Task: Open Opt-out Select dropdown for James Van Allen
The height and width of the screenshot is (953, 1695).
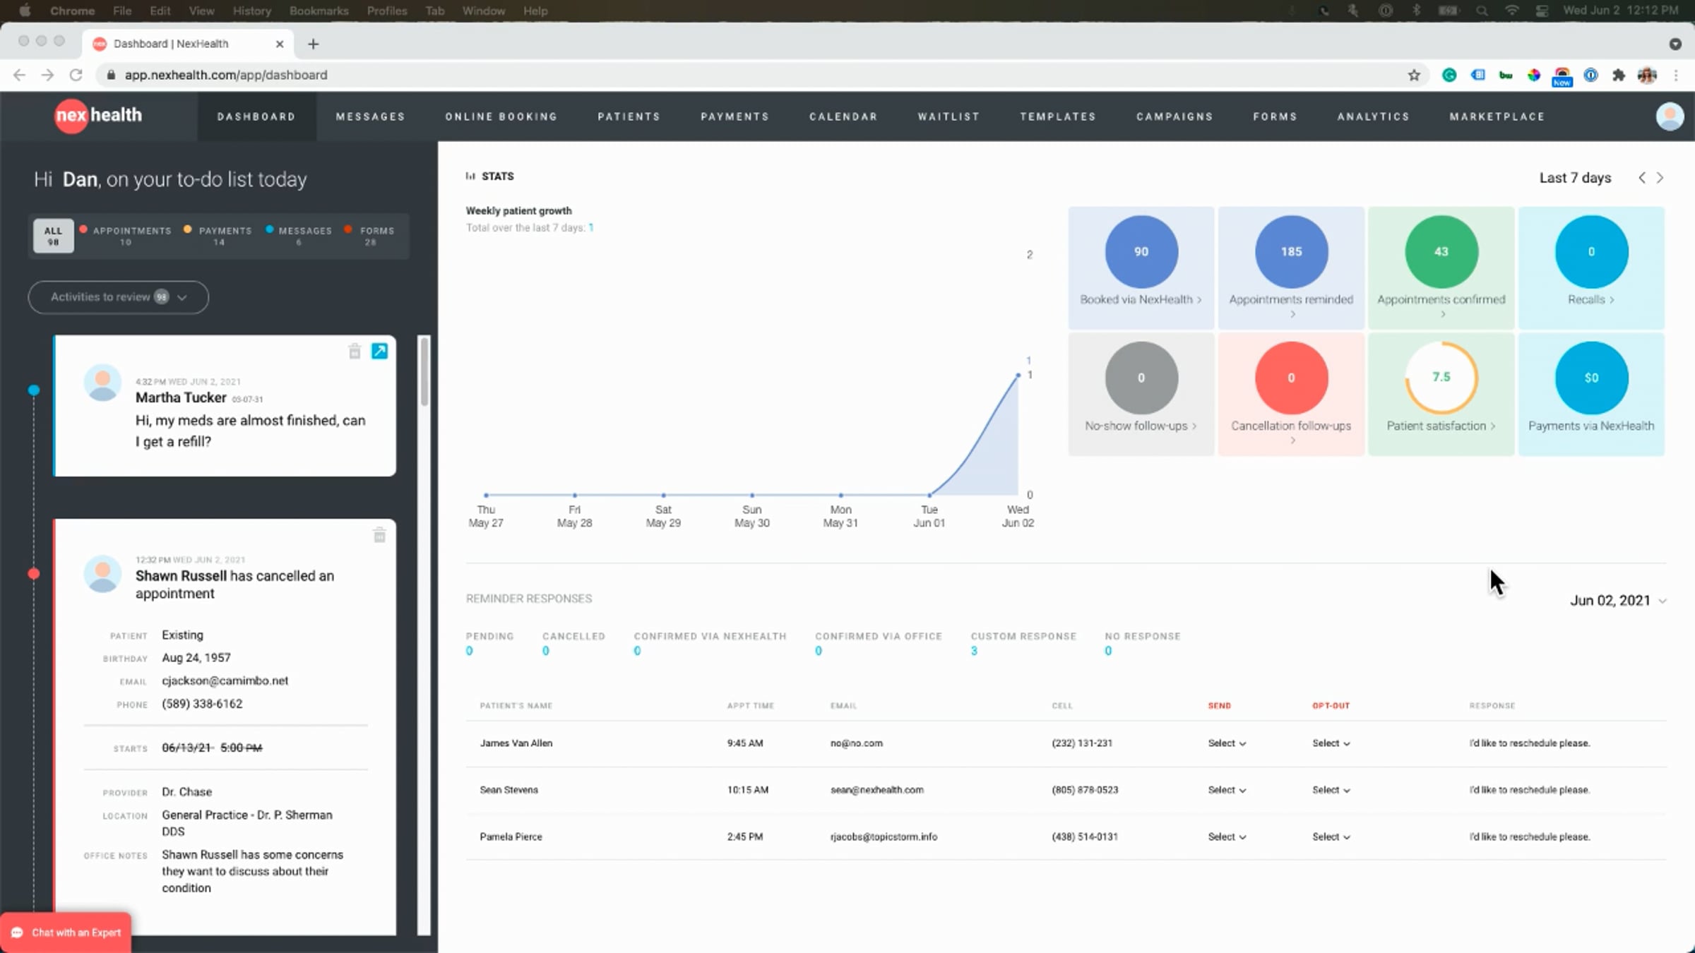Action: [1331, 743]
